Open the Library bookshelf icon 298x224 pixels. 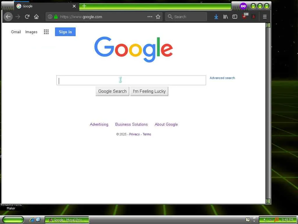point(226,17)
